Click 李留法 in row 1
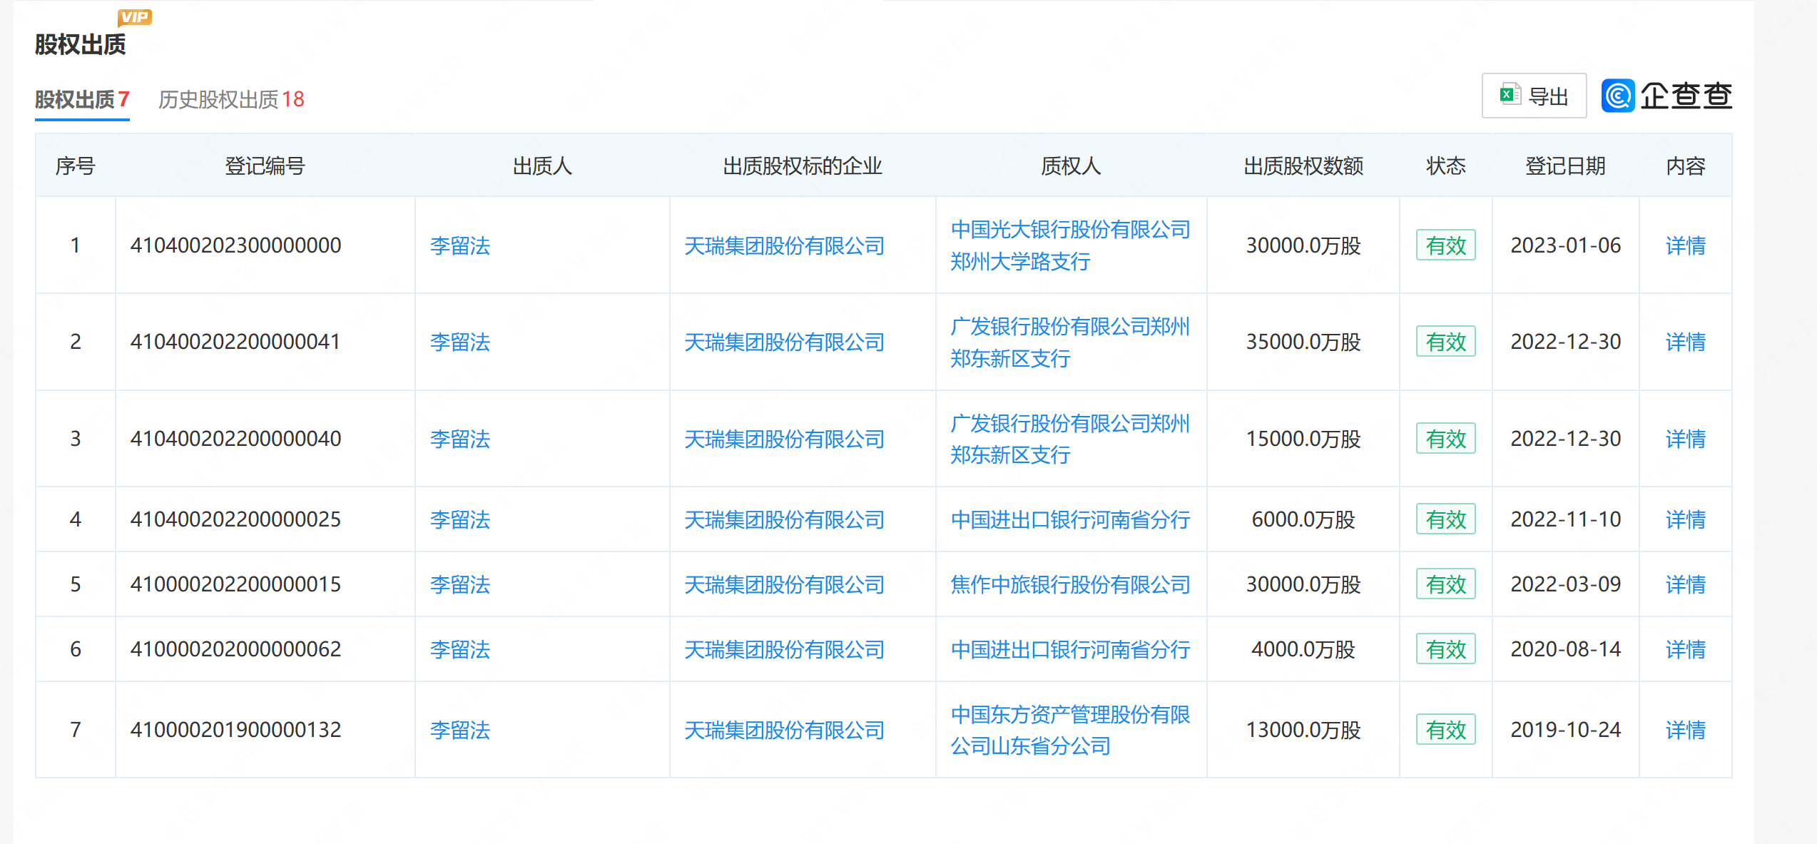This screenshot has height=844, width=1817. point(460,245)
